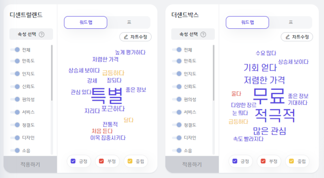Click the help icon beside 속성 선택 in 디센트럴랜드 panel
This screenshot has width=324, height=178.
[x=42, y=34]
